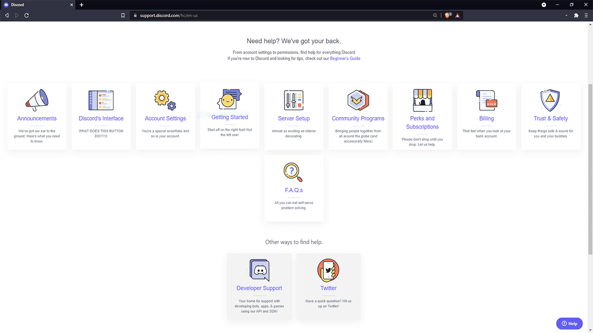Go back with the browser back arrow
The width and height of the screenshot is (593, 333).
[6, 15]
